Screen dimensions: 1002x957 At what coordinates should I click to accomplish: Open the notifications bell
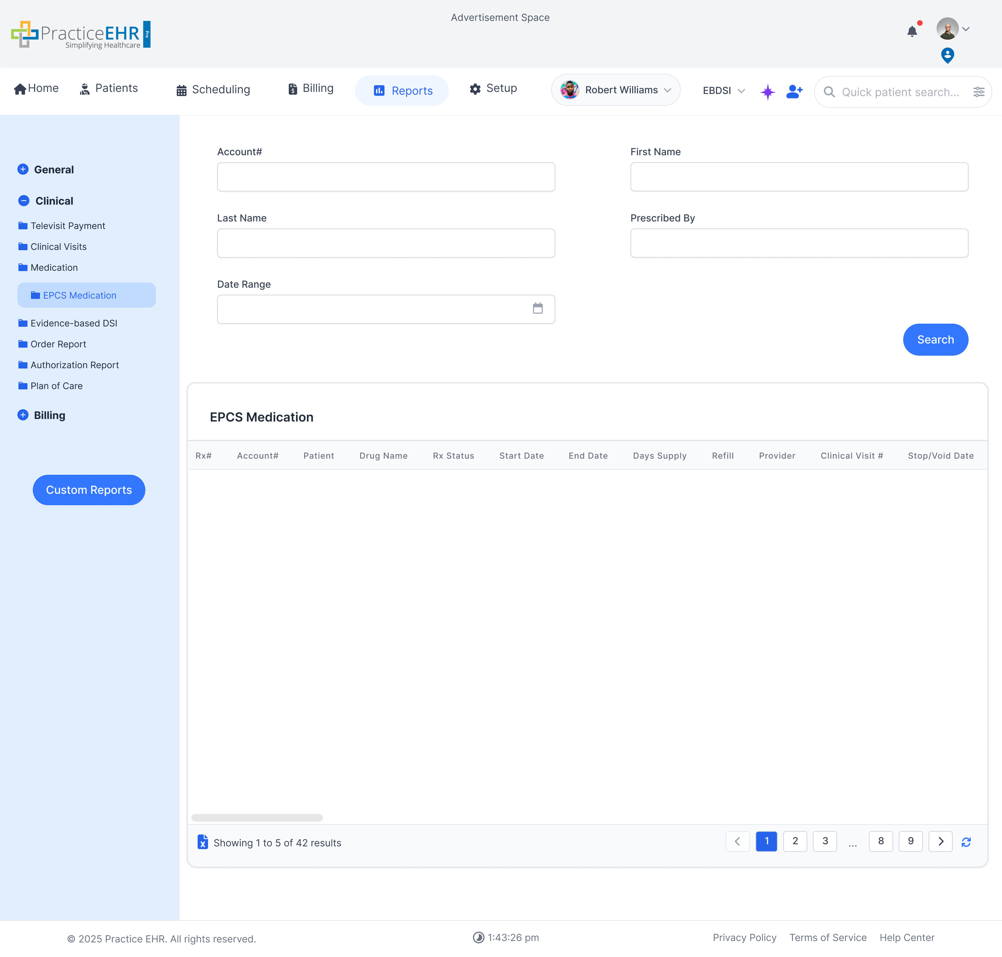coord(912,32)
